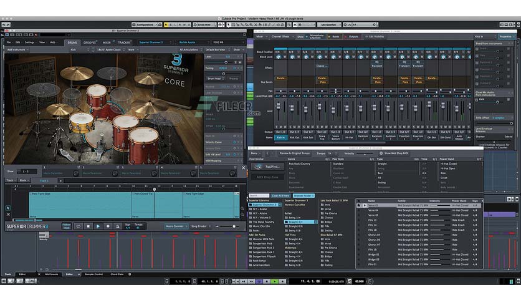Toggle the S solo state button in toolbar
The image size is (521, 302).
point(171,24)
